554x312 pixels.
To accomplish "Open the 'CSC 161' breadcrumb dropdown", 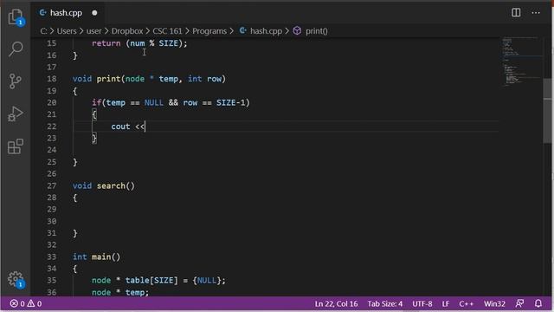I will pyautogui.click(x=167, y=31).
